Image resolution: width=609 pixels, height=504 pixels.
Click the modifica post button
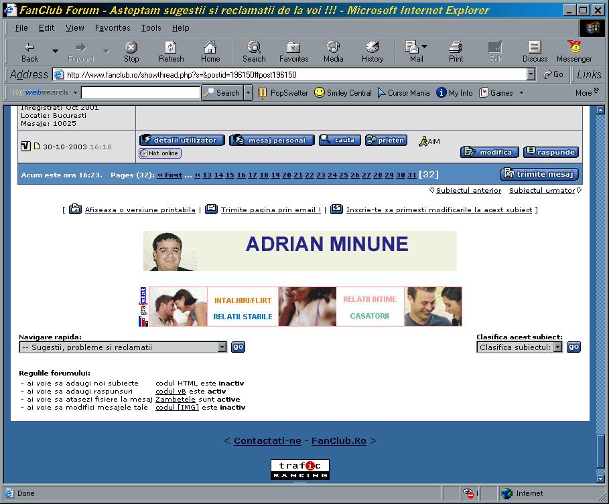click(x=489, y=152)
